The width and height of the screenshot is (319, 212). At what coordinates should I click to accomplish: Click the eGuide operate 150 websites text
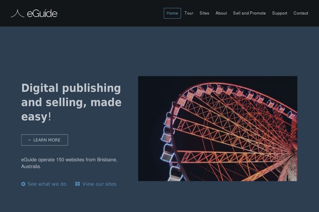[x=69, y=163]
